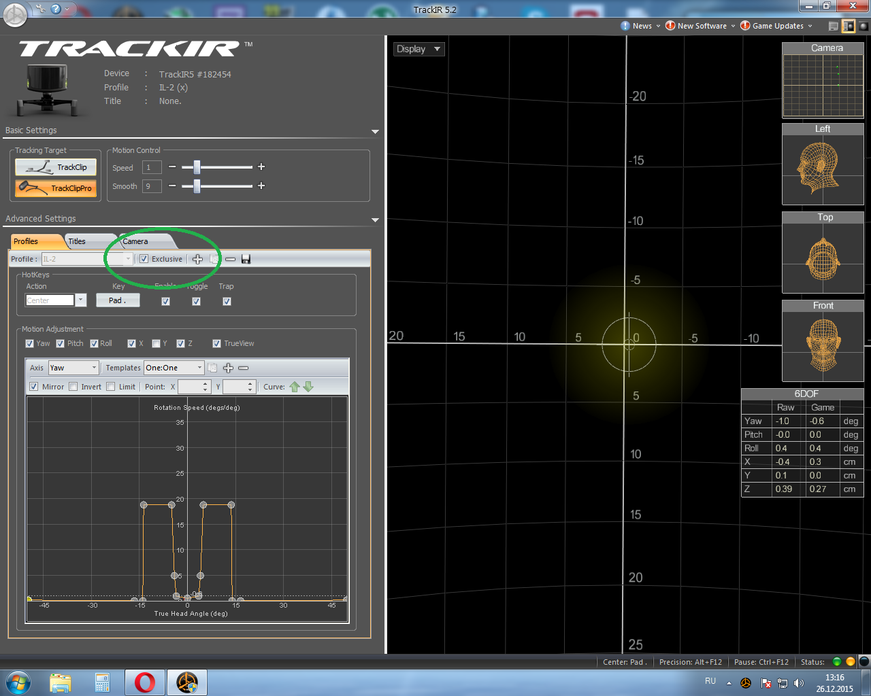
Task: Enable the Y axis checkbox
Action: (156, 343)
